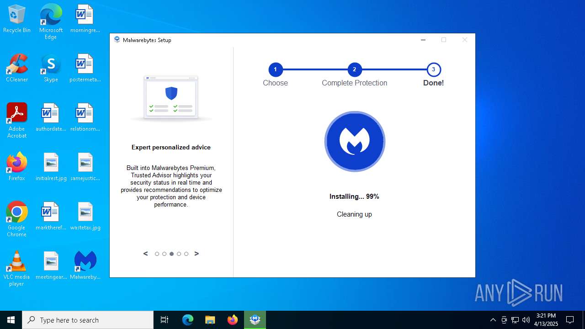This screenshot has height=329, width=585.
Task: Select the marktheref... Word document
Action: pyautogui.click(x=51, y=217)
